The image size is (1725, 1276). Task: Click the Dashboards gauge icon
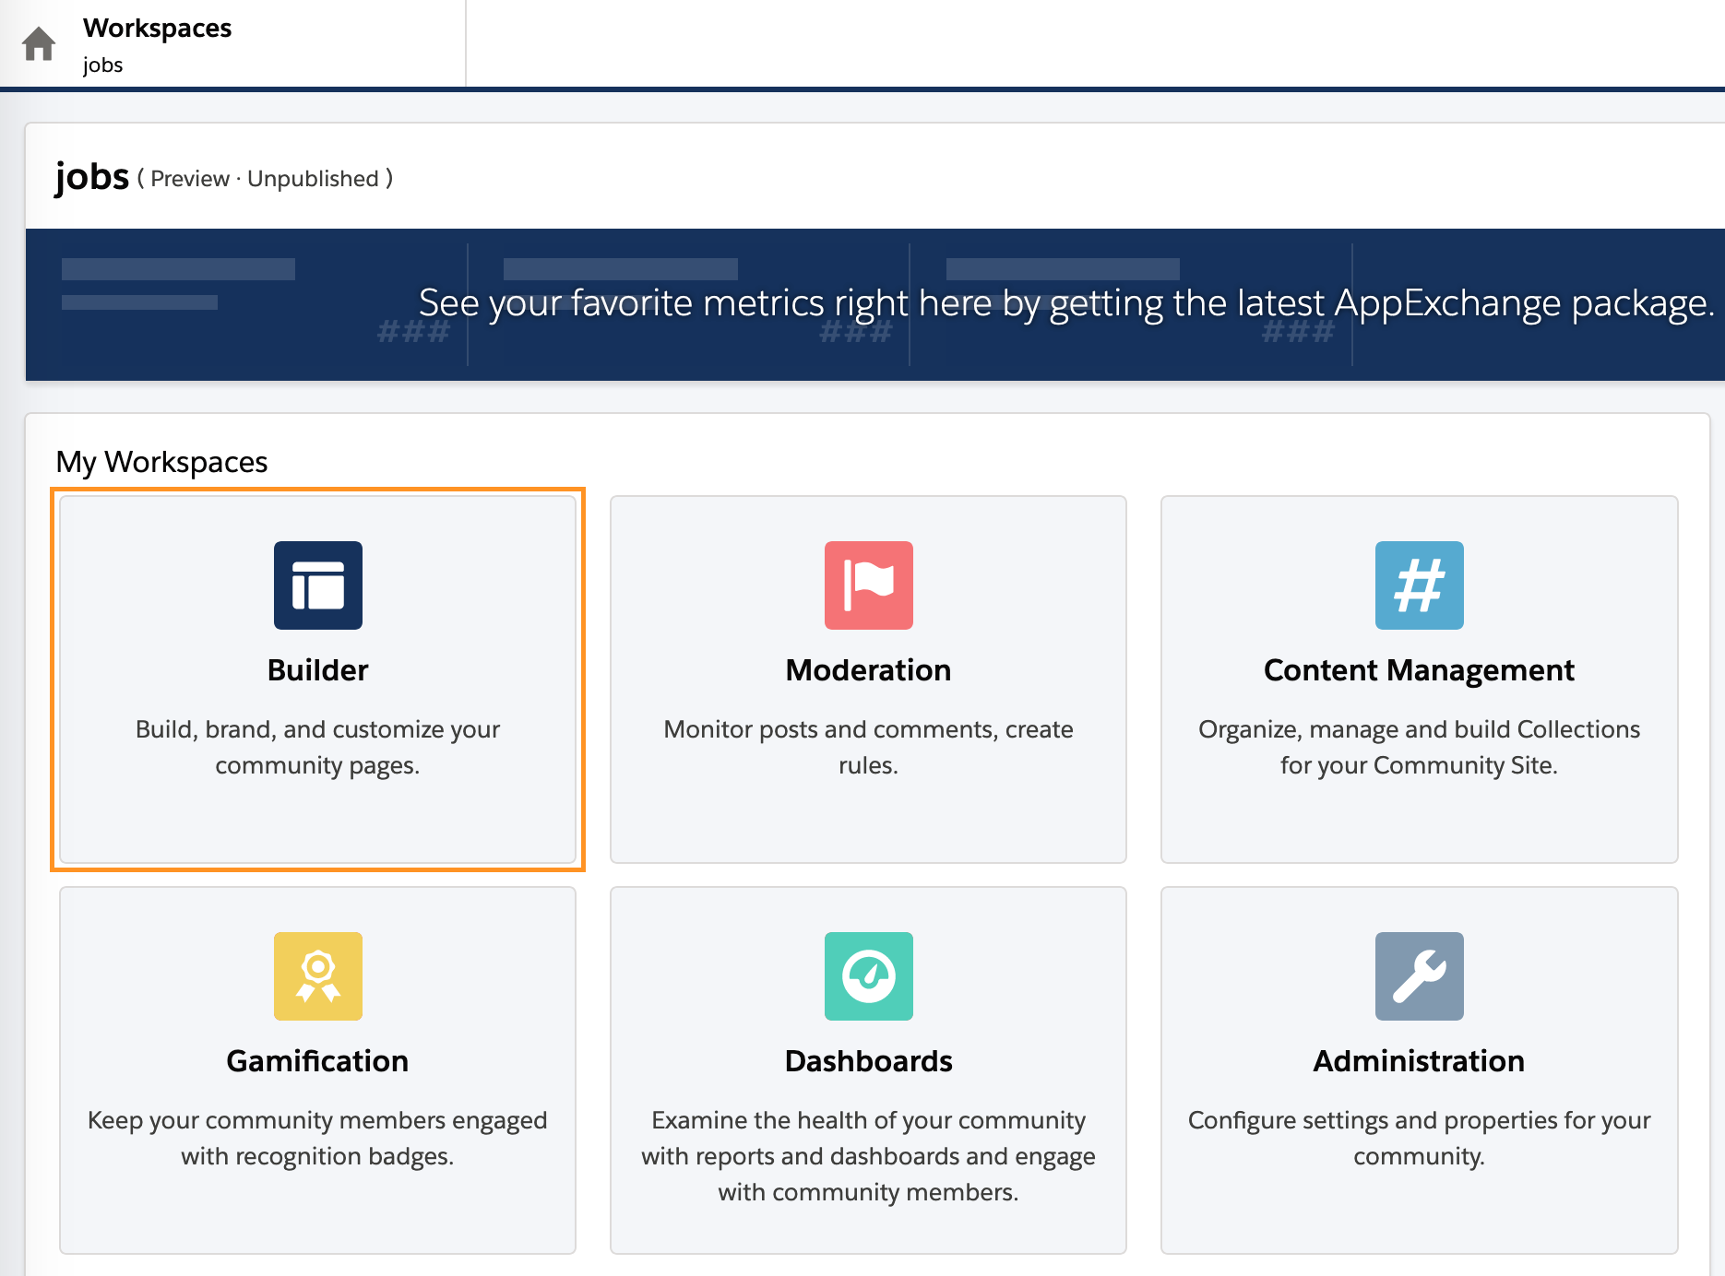point(868,976)
